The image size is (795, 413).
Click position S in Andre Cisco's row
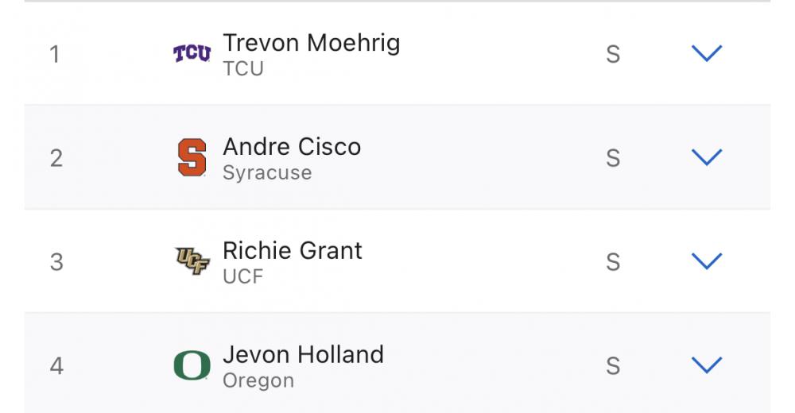(613, 158)
